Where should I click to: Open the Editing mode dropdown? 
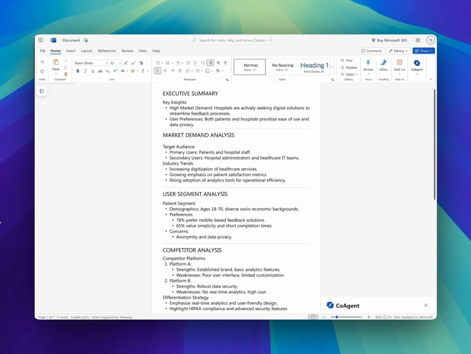[398, 51]
